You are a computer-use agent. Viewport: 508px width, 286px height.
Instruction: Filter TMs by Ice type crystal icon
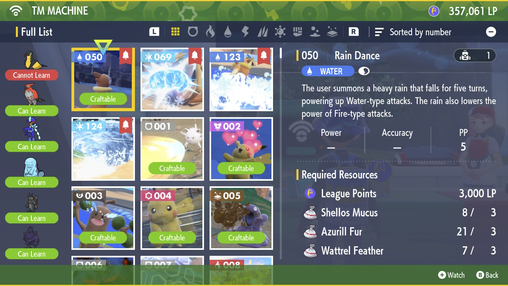click(280, 32)
